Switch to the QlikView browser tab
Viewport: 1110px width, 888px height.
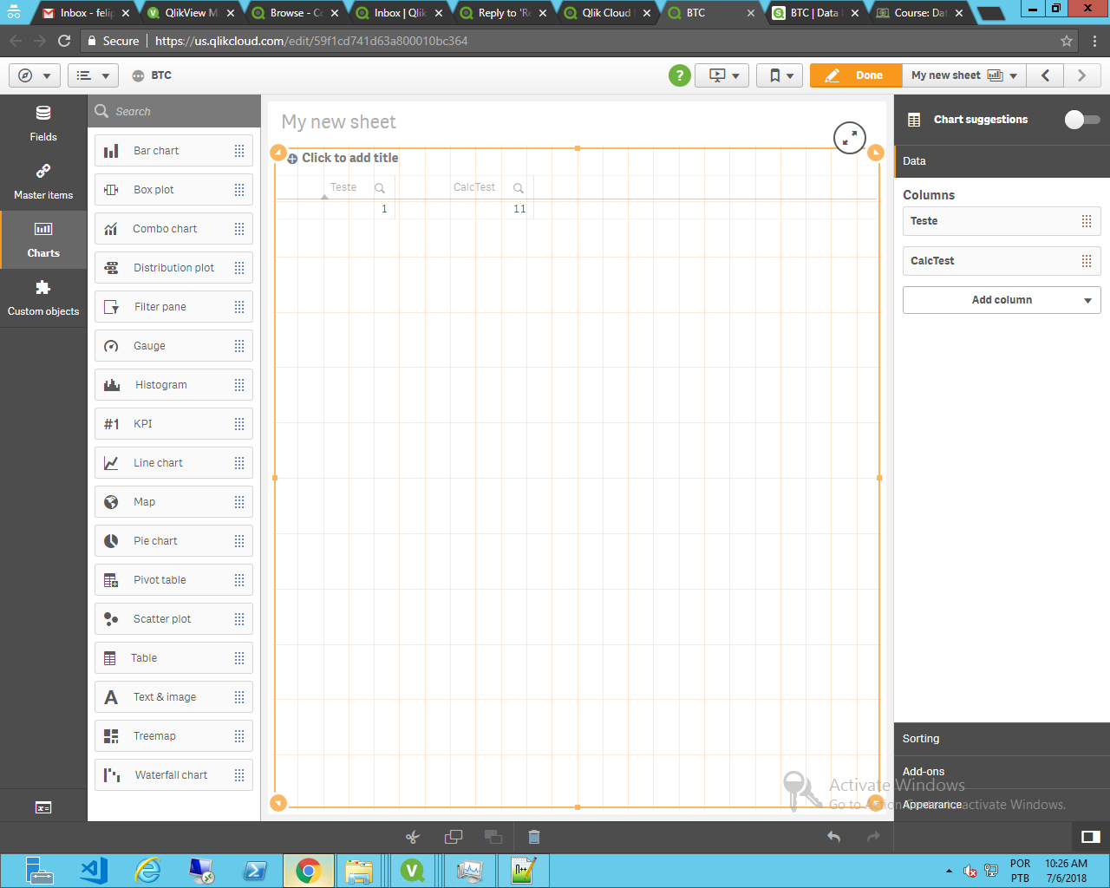(191, 13)
